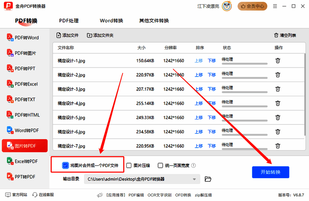The height and width of the screenshot is (201, 309).
Task: Open OCR文字识别 recommended app
Action: 160,195
